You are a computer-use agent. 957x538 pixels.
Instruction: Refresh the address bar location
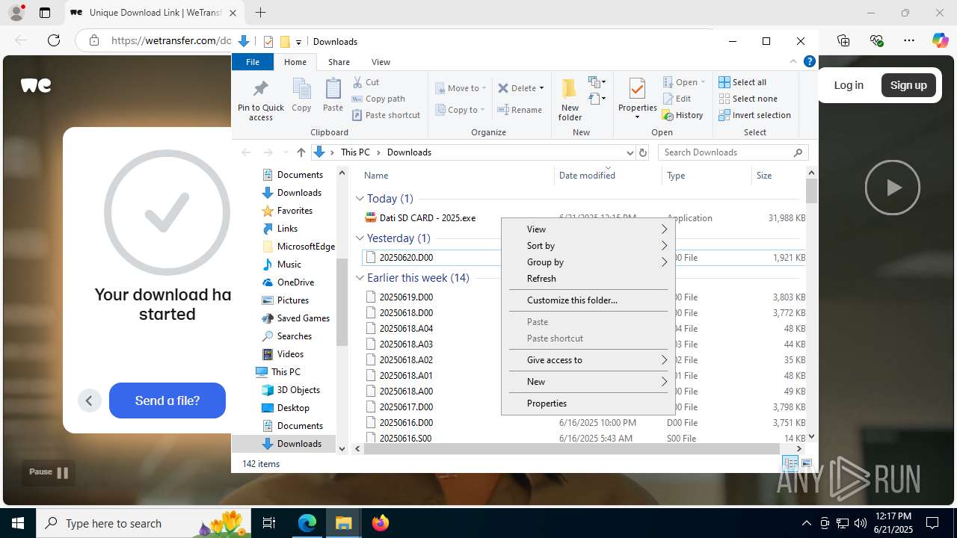click(x=642, y=152)
